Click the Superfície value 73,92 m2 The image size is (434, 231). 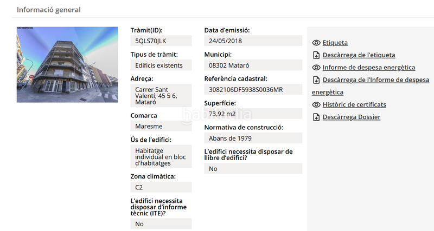click(x=253, y=114)
